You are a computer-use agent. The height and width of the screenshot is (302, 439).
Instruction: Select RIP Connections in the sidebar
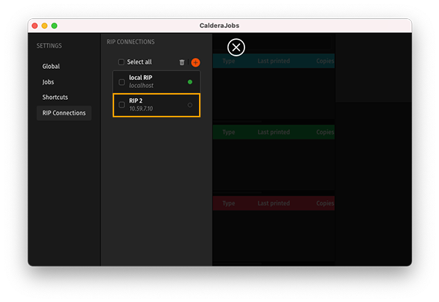pyautogui.click(x=64, y=113)
